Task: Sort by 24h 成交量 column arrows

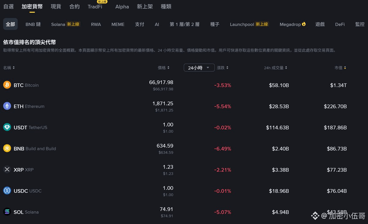Action: tap(286, 68)
